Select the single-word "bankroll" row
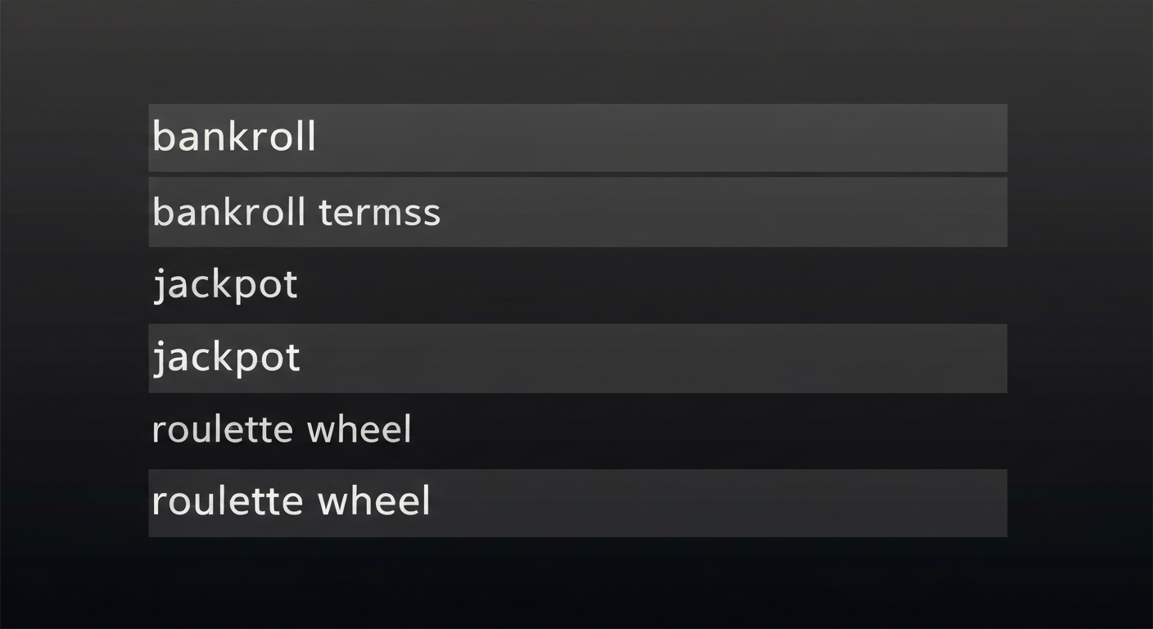 point(577,138)
